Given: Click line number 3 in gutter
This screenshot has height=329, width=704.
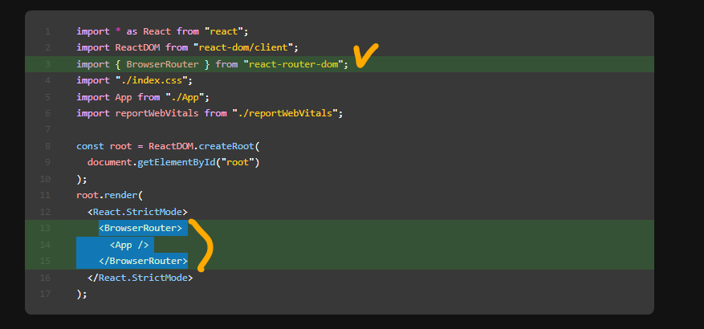Looking at the screenshot, I should (x=47, y=64).
